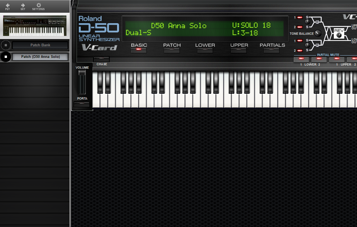Toggle the PORTA button
This screenshot has width=357, height=227.
pos(82,104)
